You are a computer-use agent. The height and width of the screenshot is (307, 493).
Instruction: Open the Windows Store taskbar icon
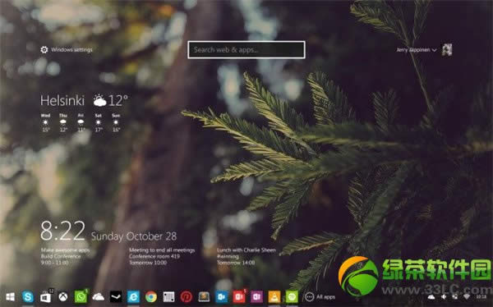pyautogui.click(x=45, y=297)
